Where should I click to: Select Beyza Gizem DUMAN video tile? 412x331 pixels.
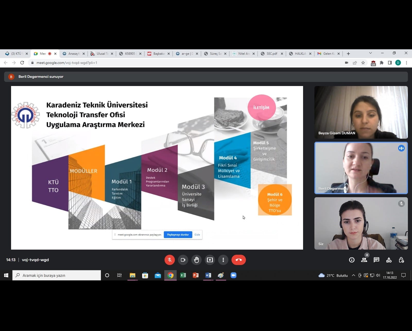click(361, 112)
